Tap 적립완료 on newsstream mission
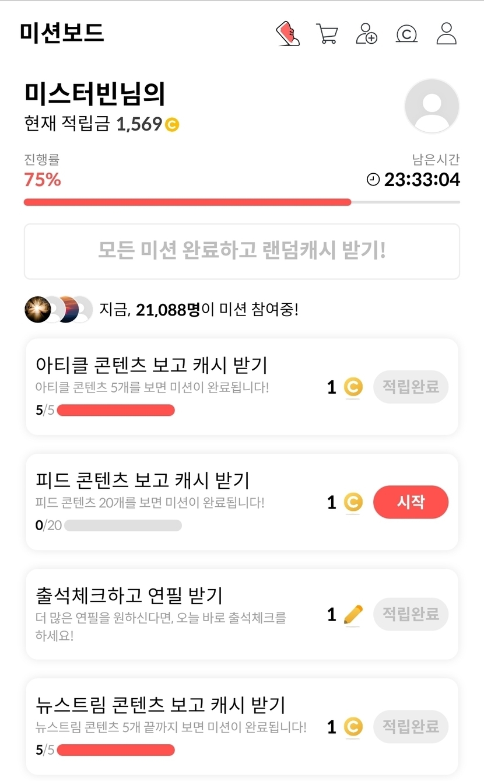The height and width of the screenshot is (781, 484). coord(411,726)
